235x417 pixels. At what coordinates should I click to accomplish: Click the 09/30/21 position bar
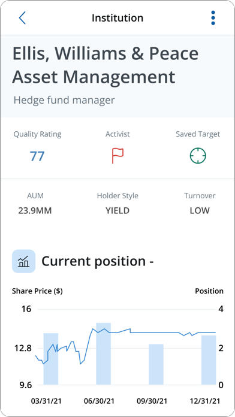pos(156,364)
